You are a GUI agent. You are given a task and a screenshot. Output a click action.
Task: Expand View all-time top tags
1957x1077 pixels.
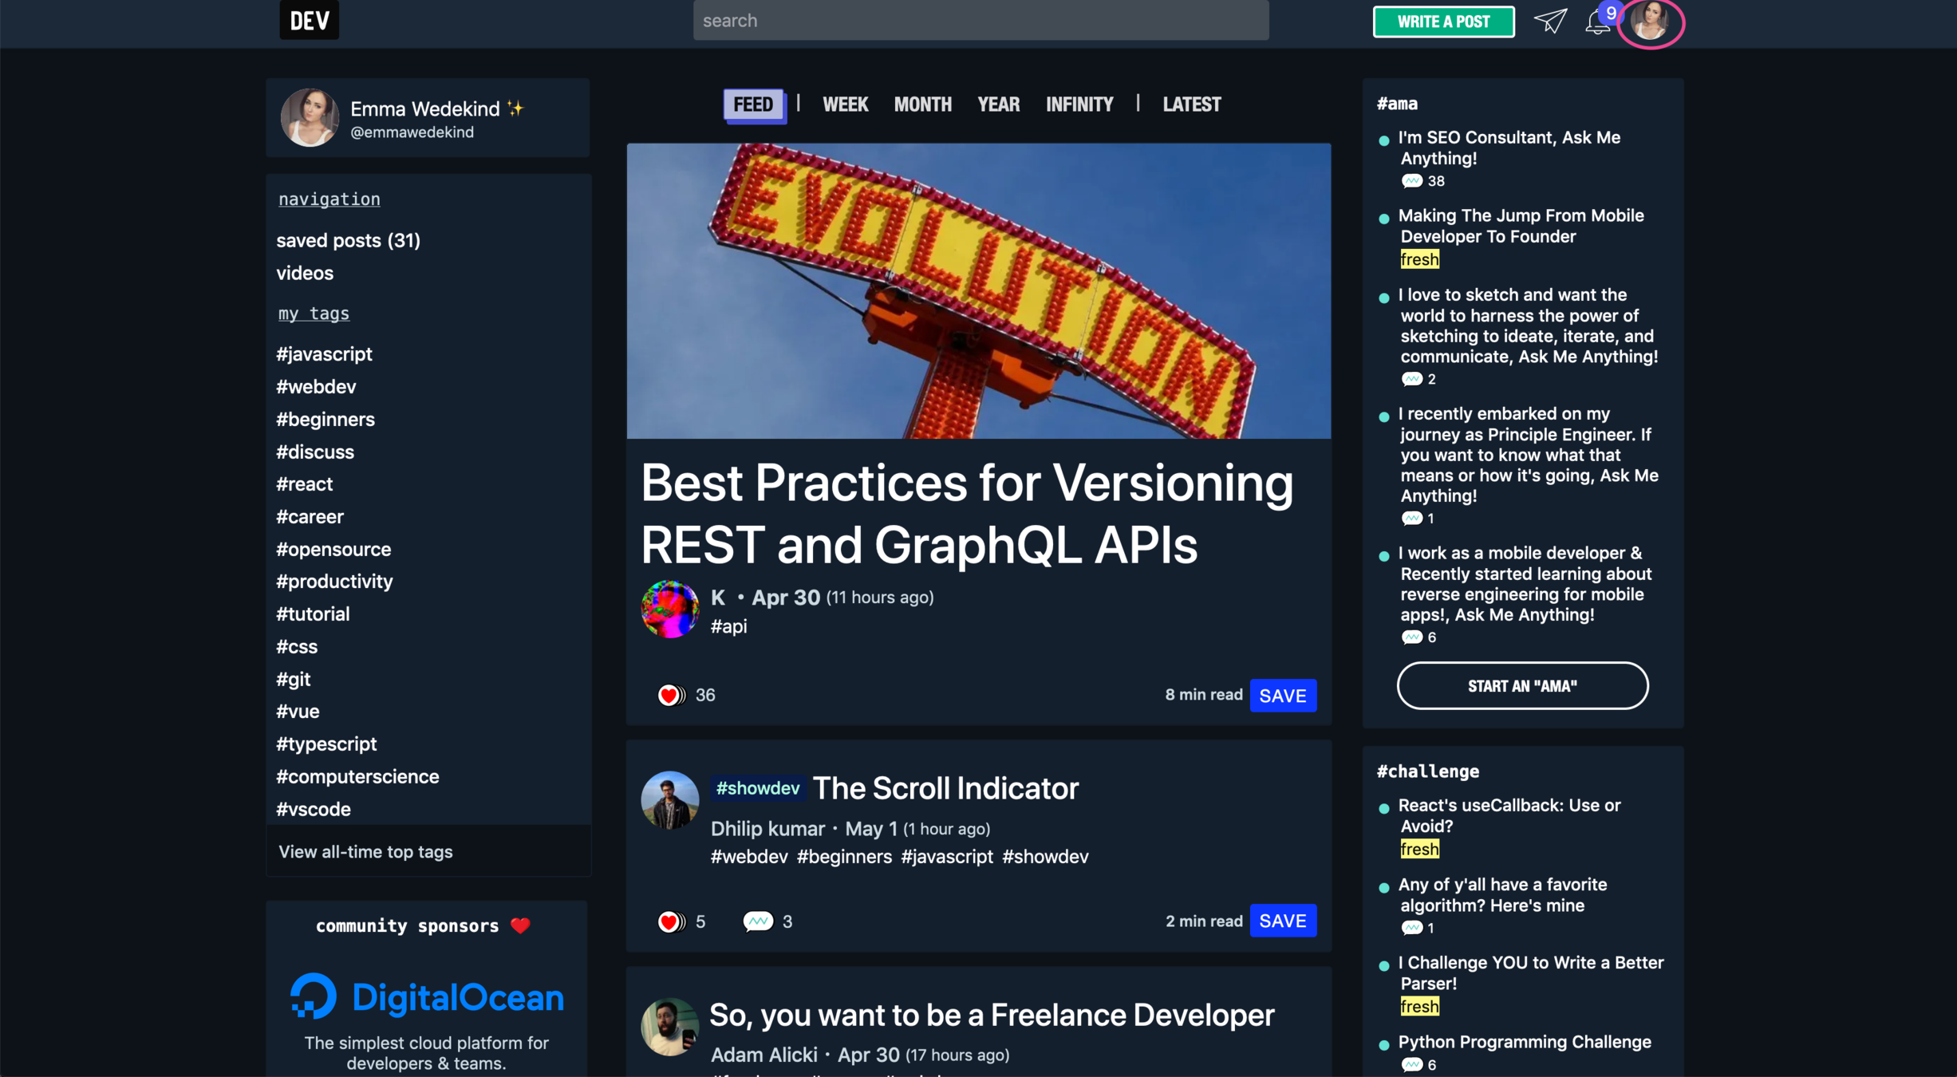(365, 851)
